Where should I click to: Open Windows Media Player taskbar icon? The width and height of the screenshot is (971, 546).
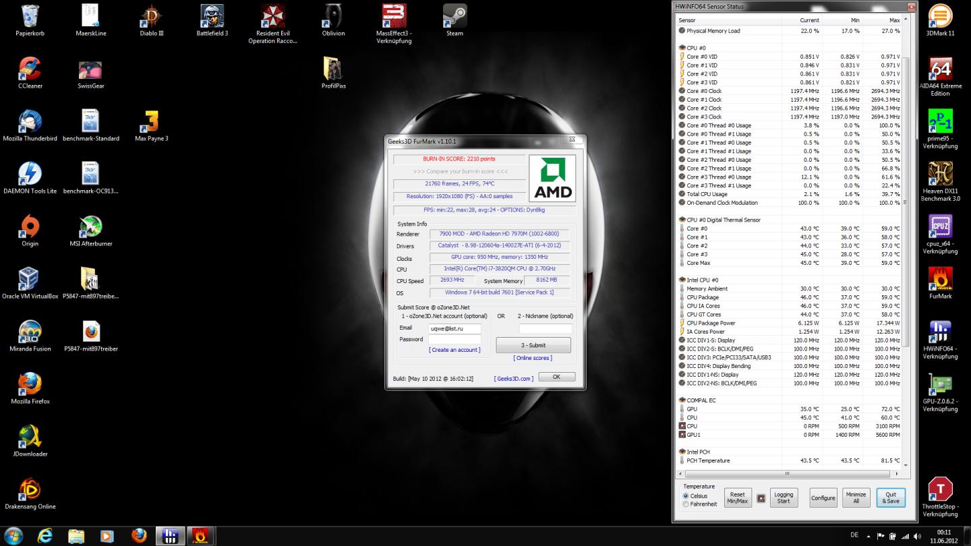107,536
